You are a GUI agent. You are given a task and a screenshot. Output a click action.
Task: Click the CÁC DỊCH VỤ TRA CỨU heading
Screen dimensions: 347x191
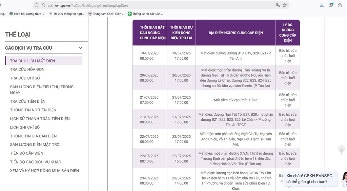28,48
